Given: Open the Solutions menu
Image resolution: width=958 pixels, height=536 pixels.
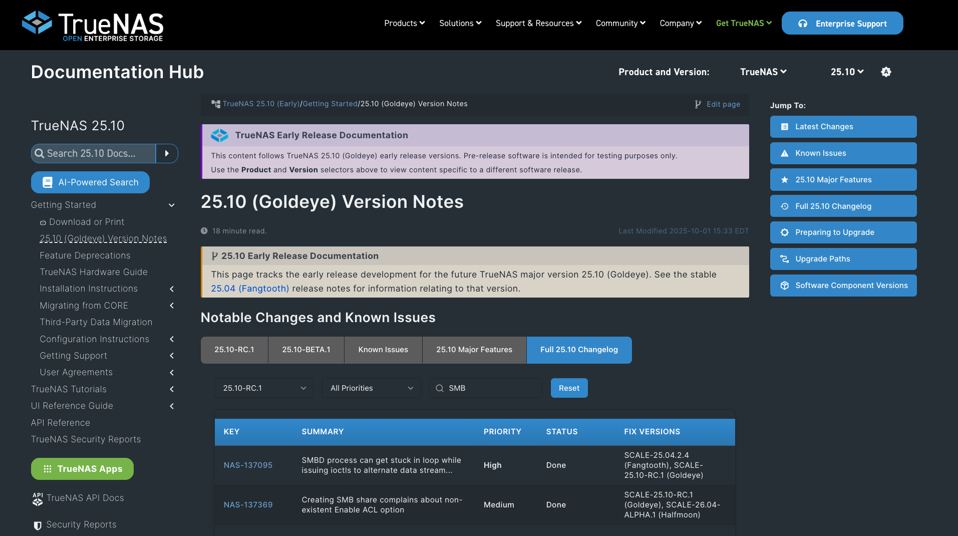Looking at the screenshot, I should coord(460,23).
